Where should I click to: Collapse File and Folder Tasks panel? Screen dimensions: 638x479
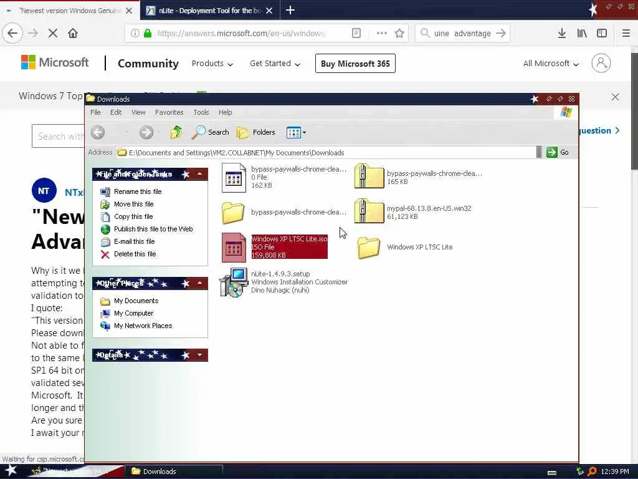[x=200, y=174]
